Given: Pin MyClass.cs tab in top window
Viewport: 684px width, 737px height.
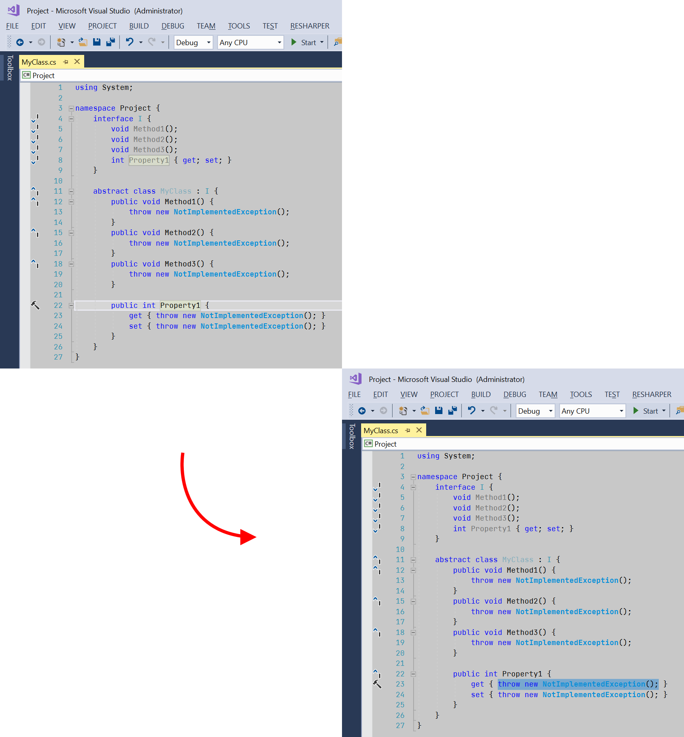Looking at the screenshot, I should [65, 62].
